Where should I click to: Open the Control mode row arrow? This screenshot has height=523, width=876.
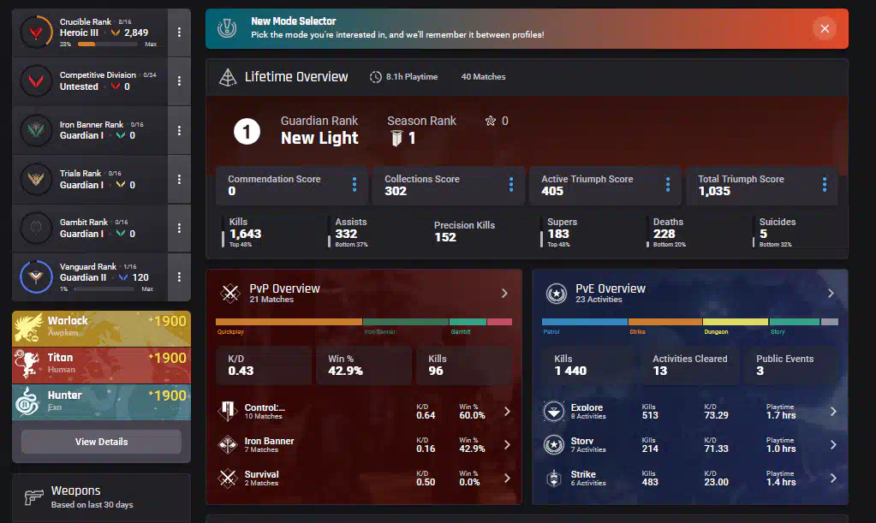pos(507,412)
